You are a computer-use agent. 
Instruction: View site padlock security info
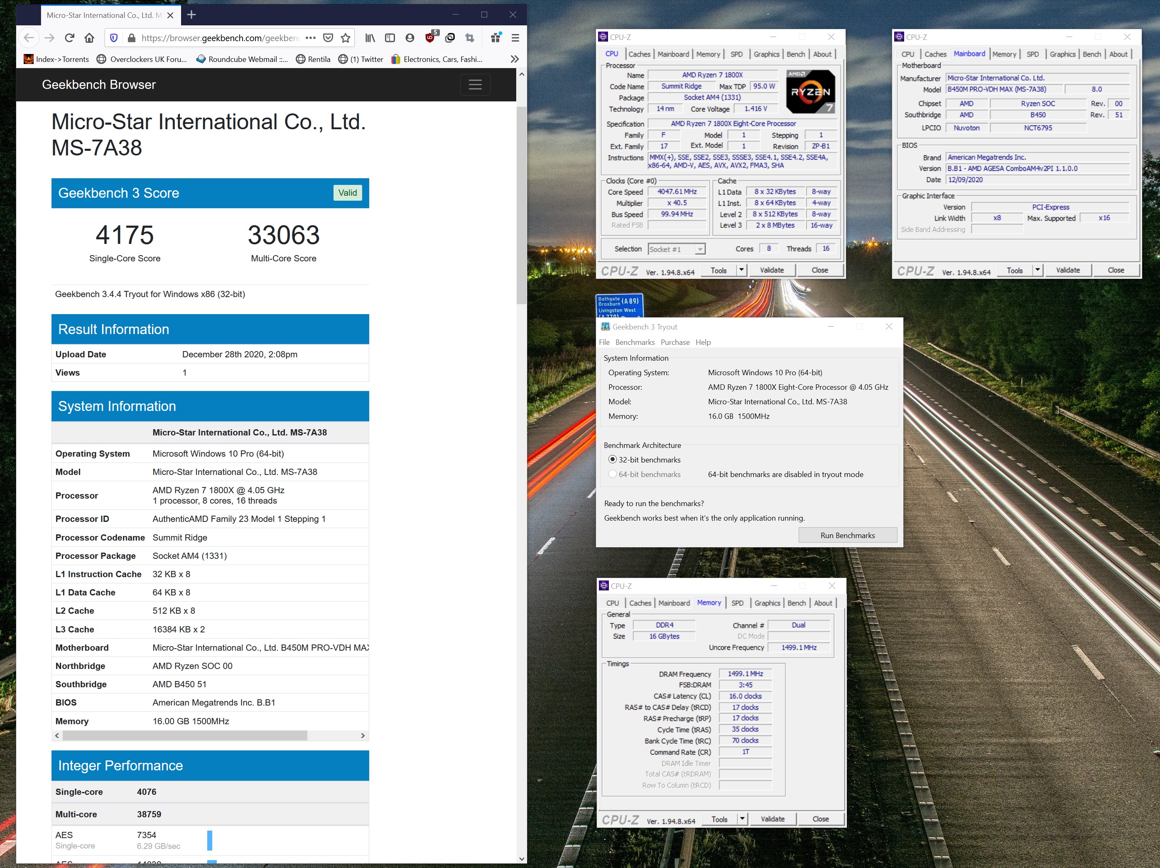coord(132,38)
